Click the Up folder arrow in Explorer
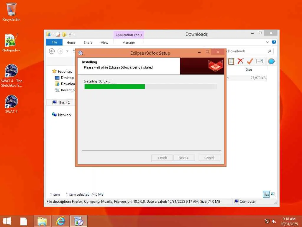Image resolution: width=302 pixels, height=227 pixels. [74, 51]
